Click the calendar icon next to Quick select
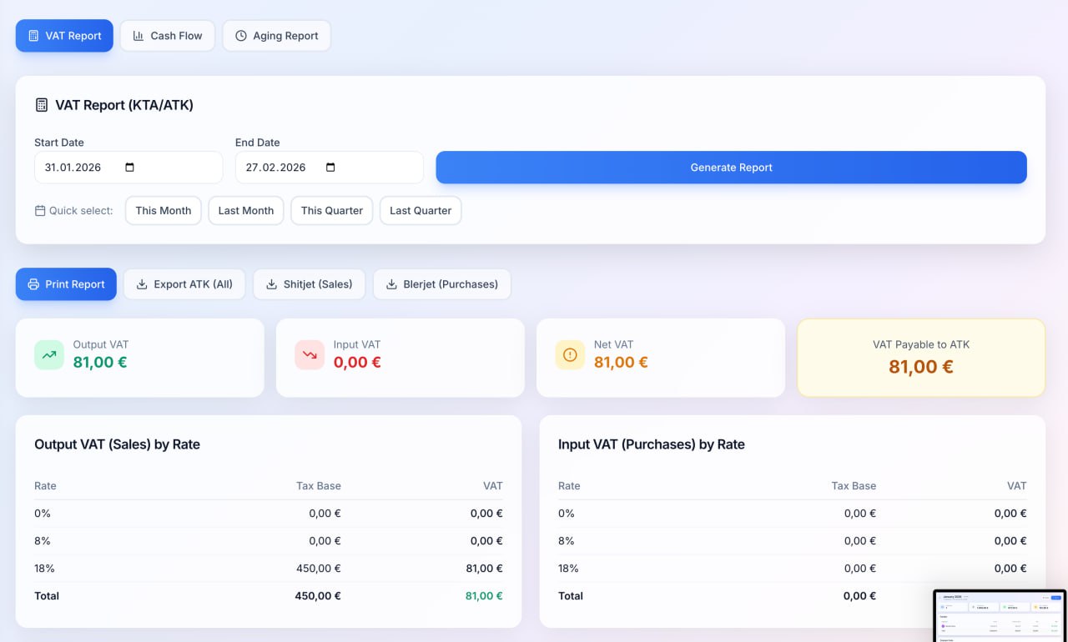This screenshot has height=642, width=1068. 40,211
